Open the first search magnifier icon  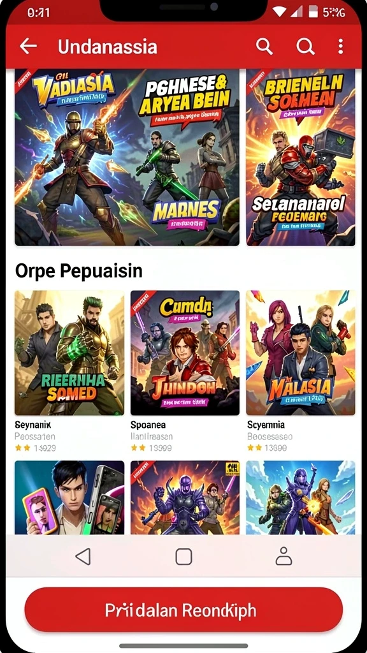[264, 46]
